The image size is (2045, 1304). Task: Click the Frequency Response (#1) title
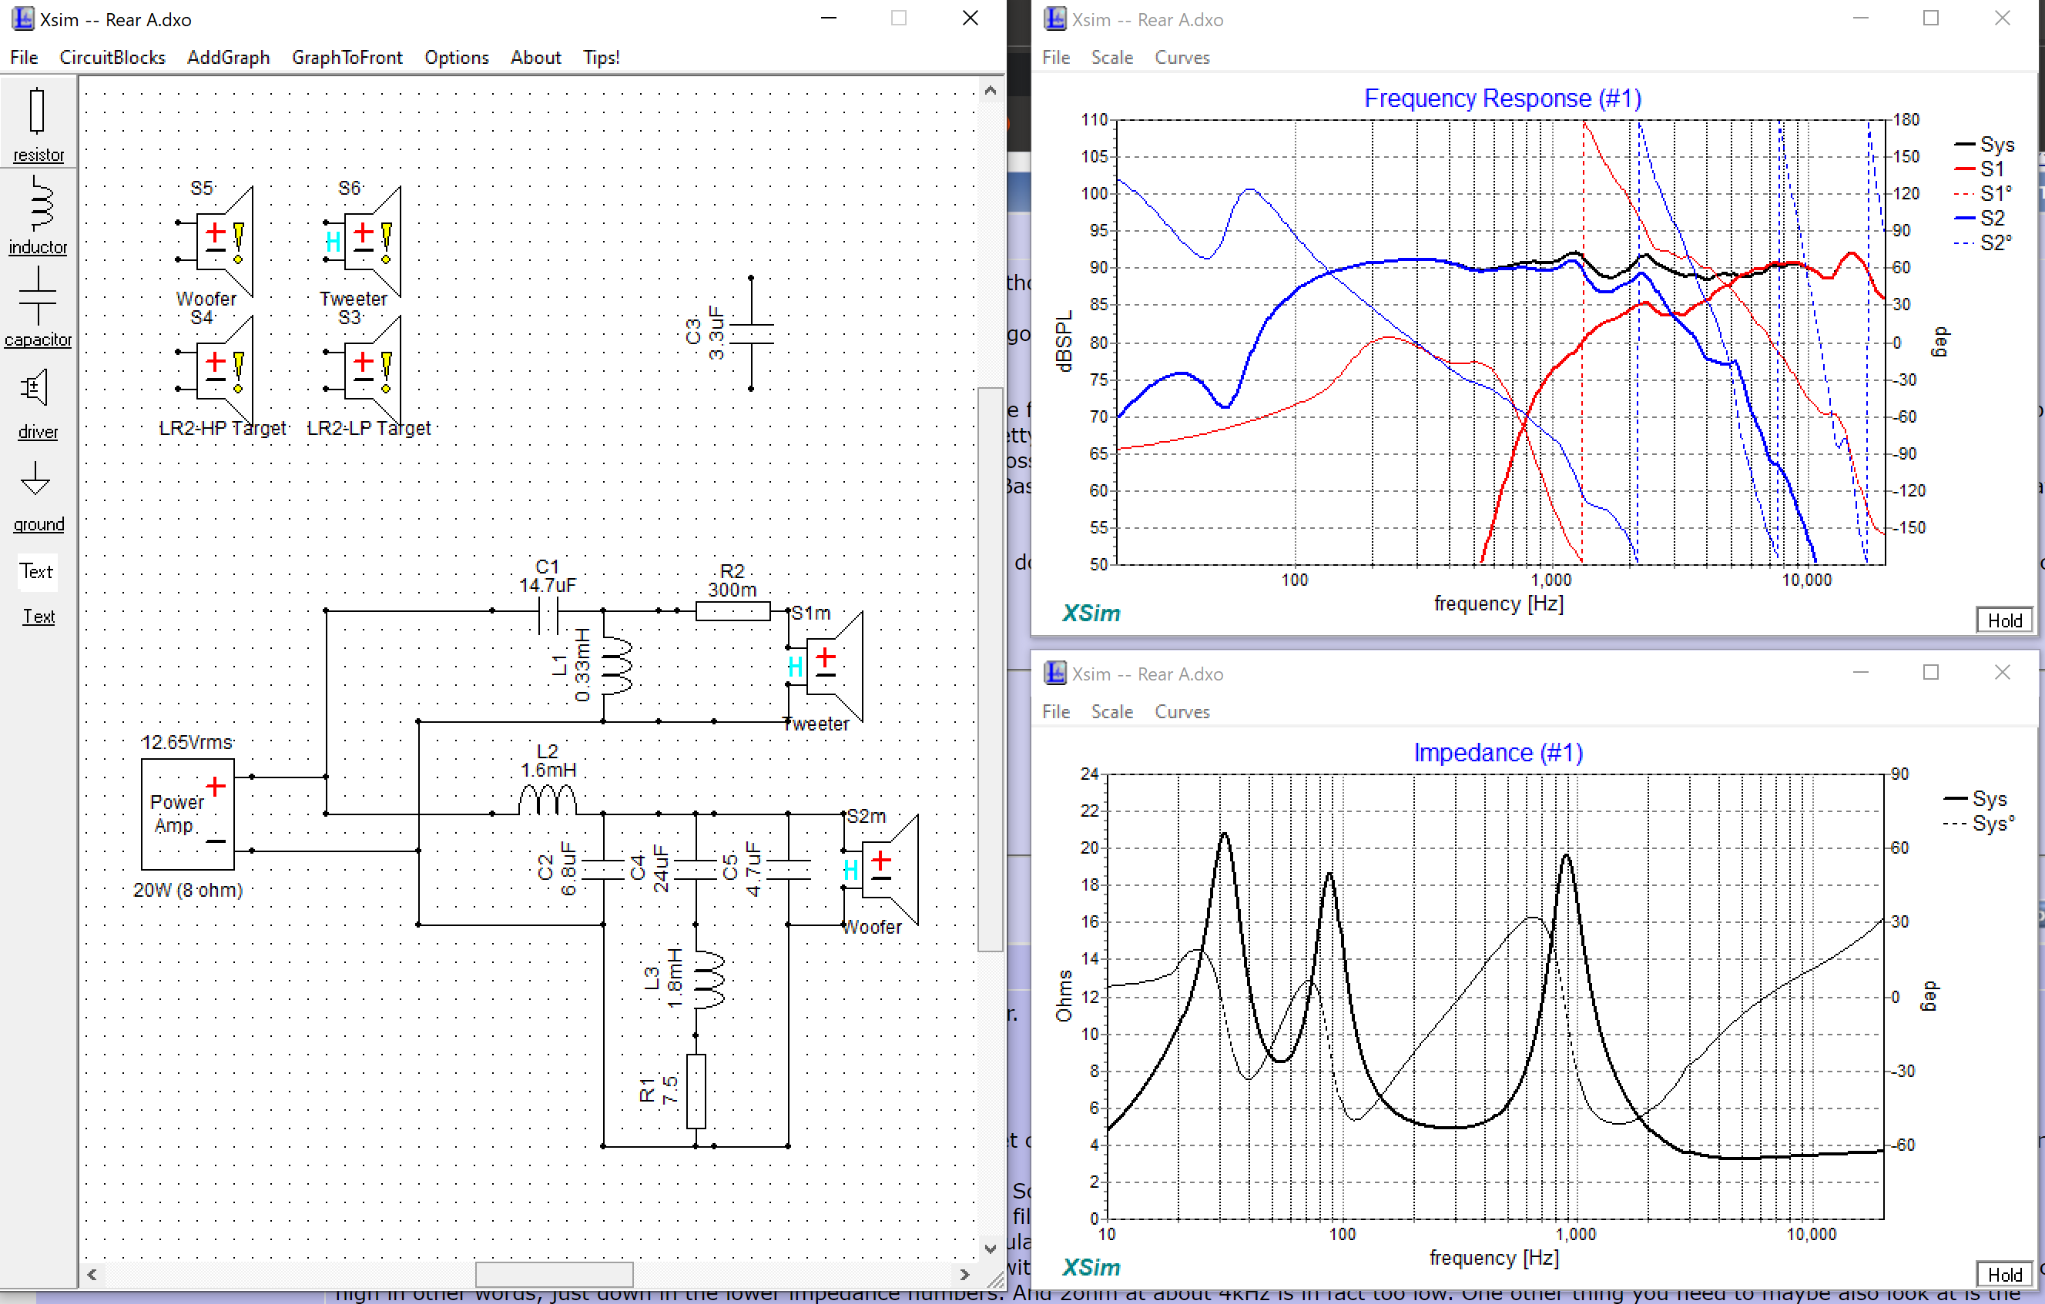pyautogui.click(x=1502, y=99)
